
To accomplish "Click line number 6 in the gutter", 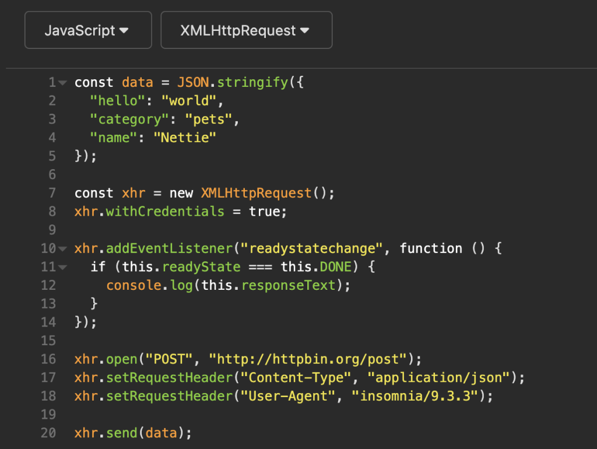I will [52, 174].
